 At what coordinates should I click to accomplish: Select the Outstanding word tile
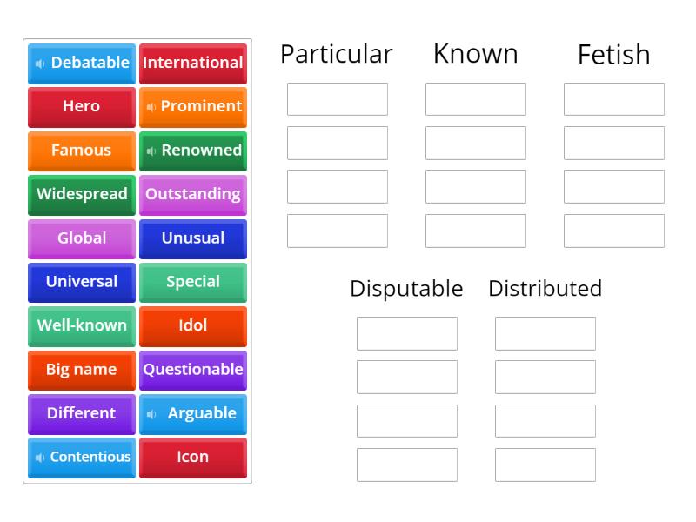point(193,195)
